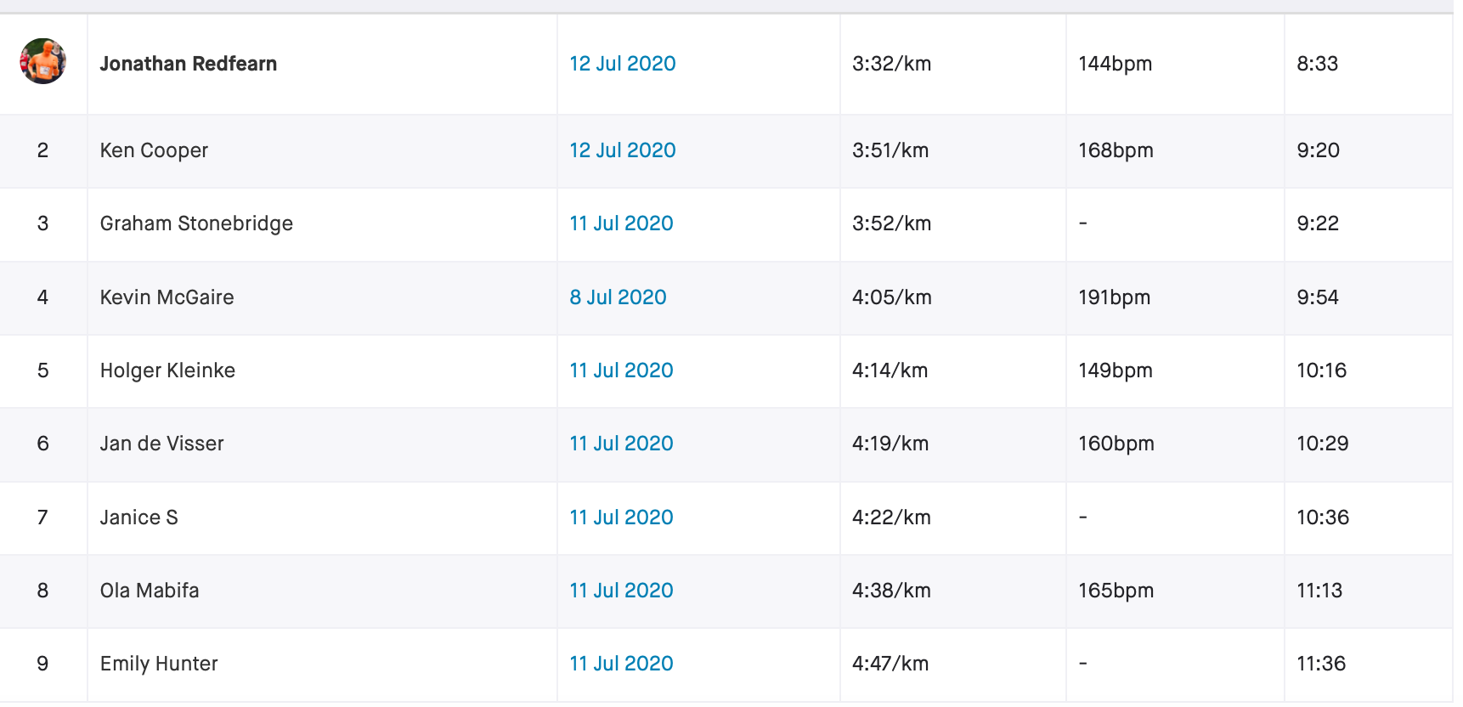Viewport: 1463px width, 707px height.
Task: Click the 191bpm heart rate value
Action: 1114,297
